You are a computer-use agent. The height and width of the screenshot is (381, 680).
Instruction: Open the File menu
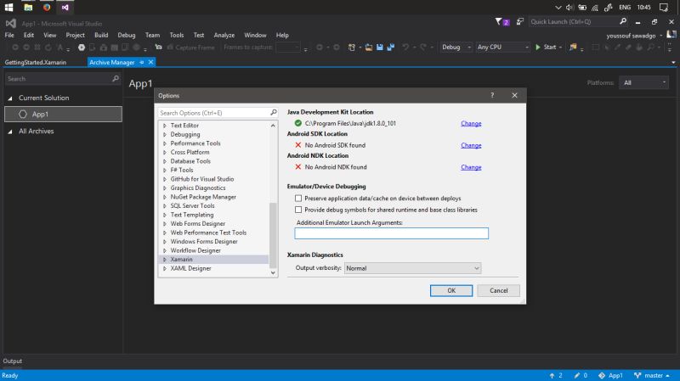coord(9,35)
